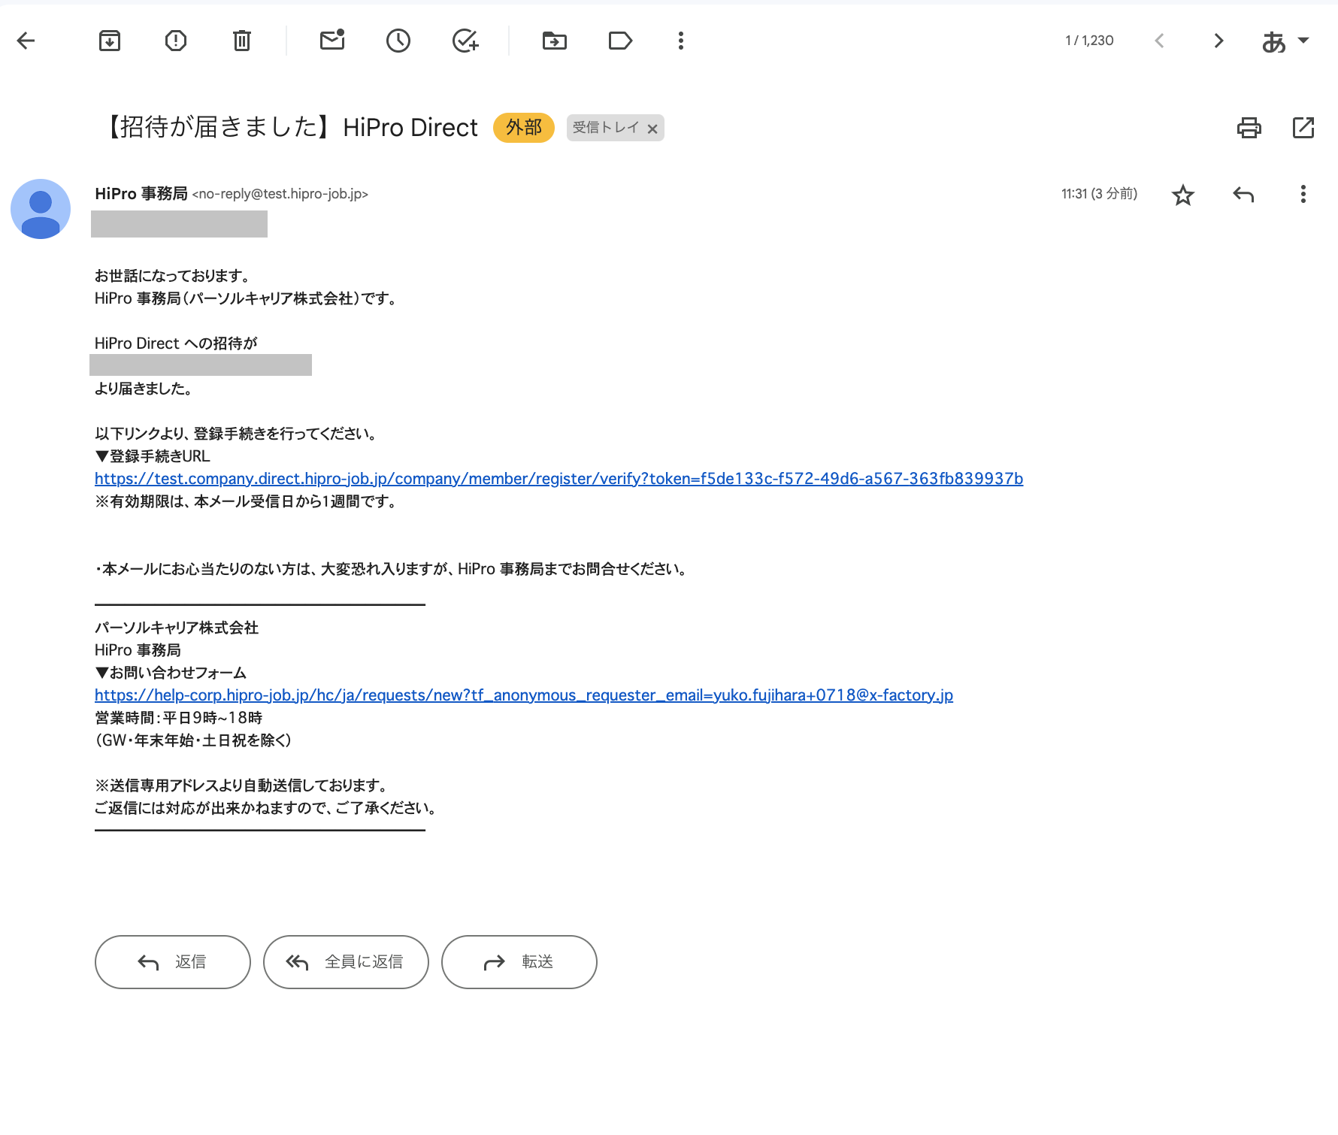Open more options for this message
This screenshot has height=1135, width=1338.
click(1303, 195)
